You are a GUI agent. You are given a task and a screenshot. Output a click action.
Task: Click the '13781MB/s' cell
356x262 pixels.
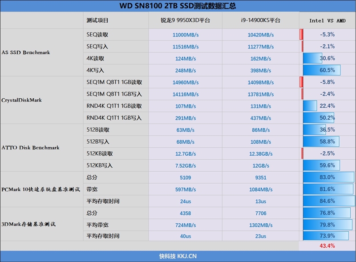click(261, 94)
